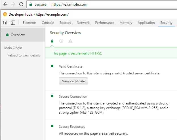Select Overview in the security sidebar
177x140 pixels.
pyautogui.click(x=18, y=35)
